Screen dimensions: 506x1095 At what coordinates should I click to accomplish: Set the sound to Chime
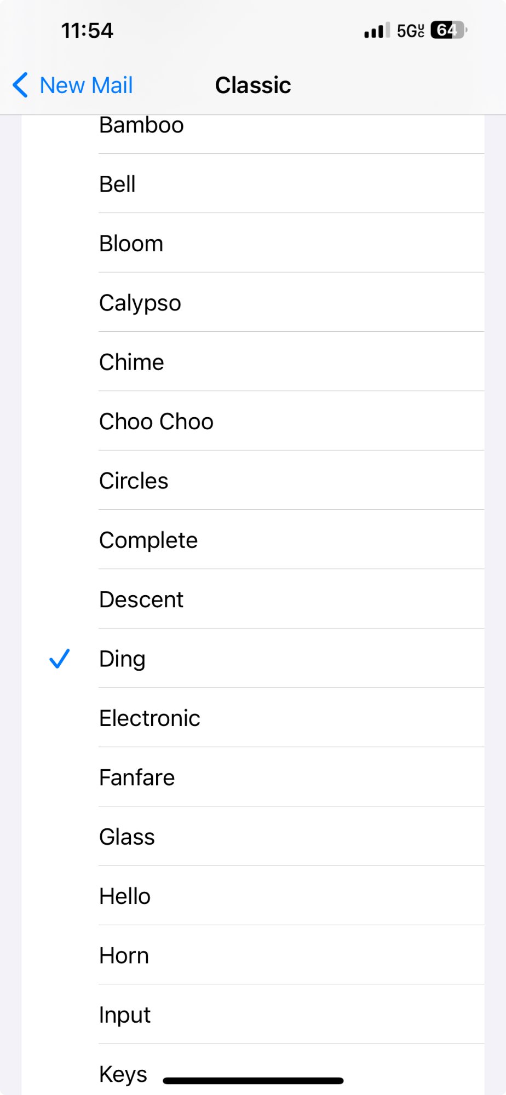click(131, 362)
